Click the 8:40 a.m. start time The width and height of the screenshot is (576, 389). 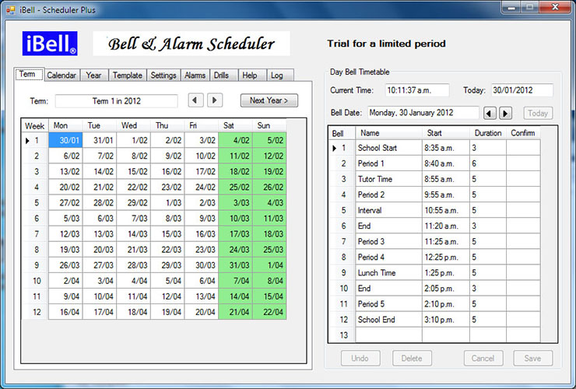point(446,163)
